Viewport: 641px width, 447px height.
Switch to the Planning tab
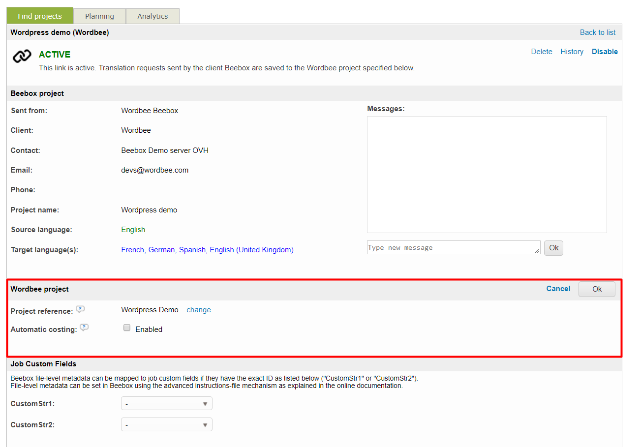(99, 16)
